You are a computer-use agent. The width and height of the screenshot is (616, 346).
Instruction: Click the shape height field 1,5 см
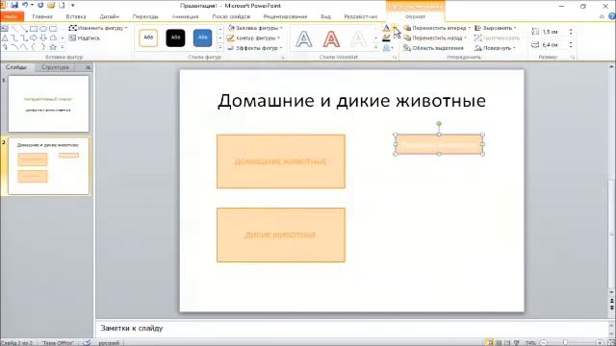click(554, 32)
